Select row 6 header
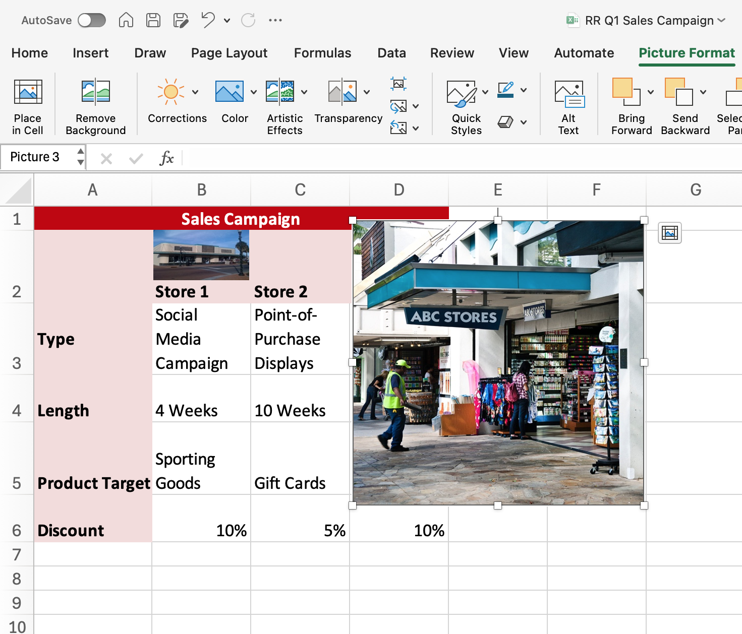742x634 pixels. point(17,519)
